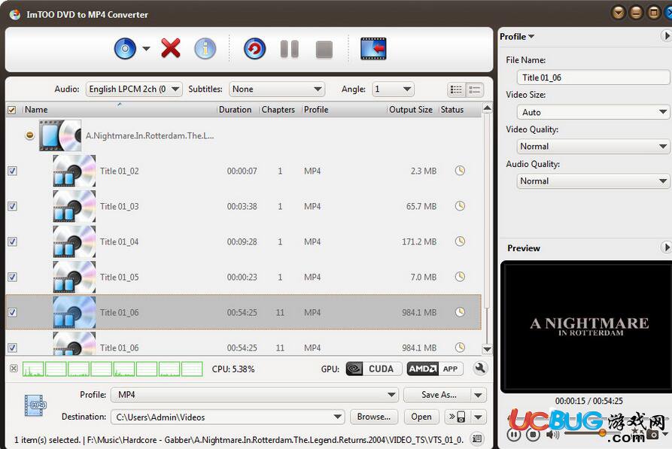Click the transfer to device icon

point(458,417)
